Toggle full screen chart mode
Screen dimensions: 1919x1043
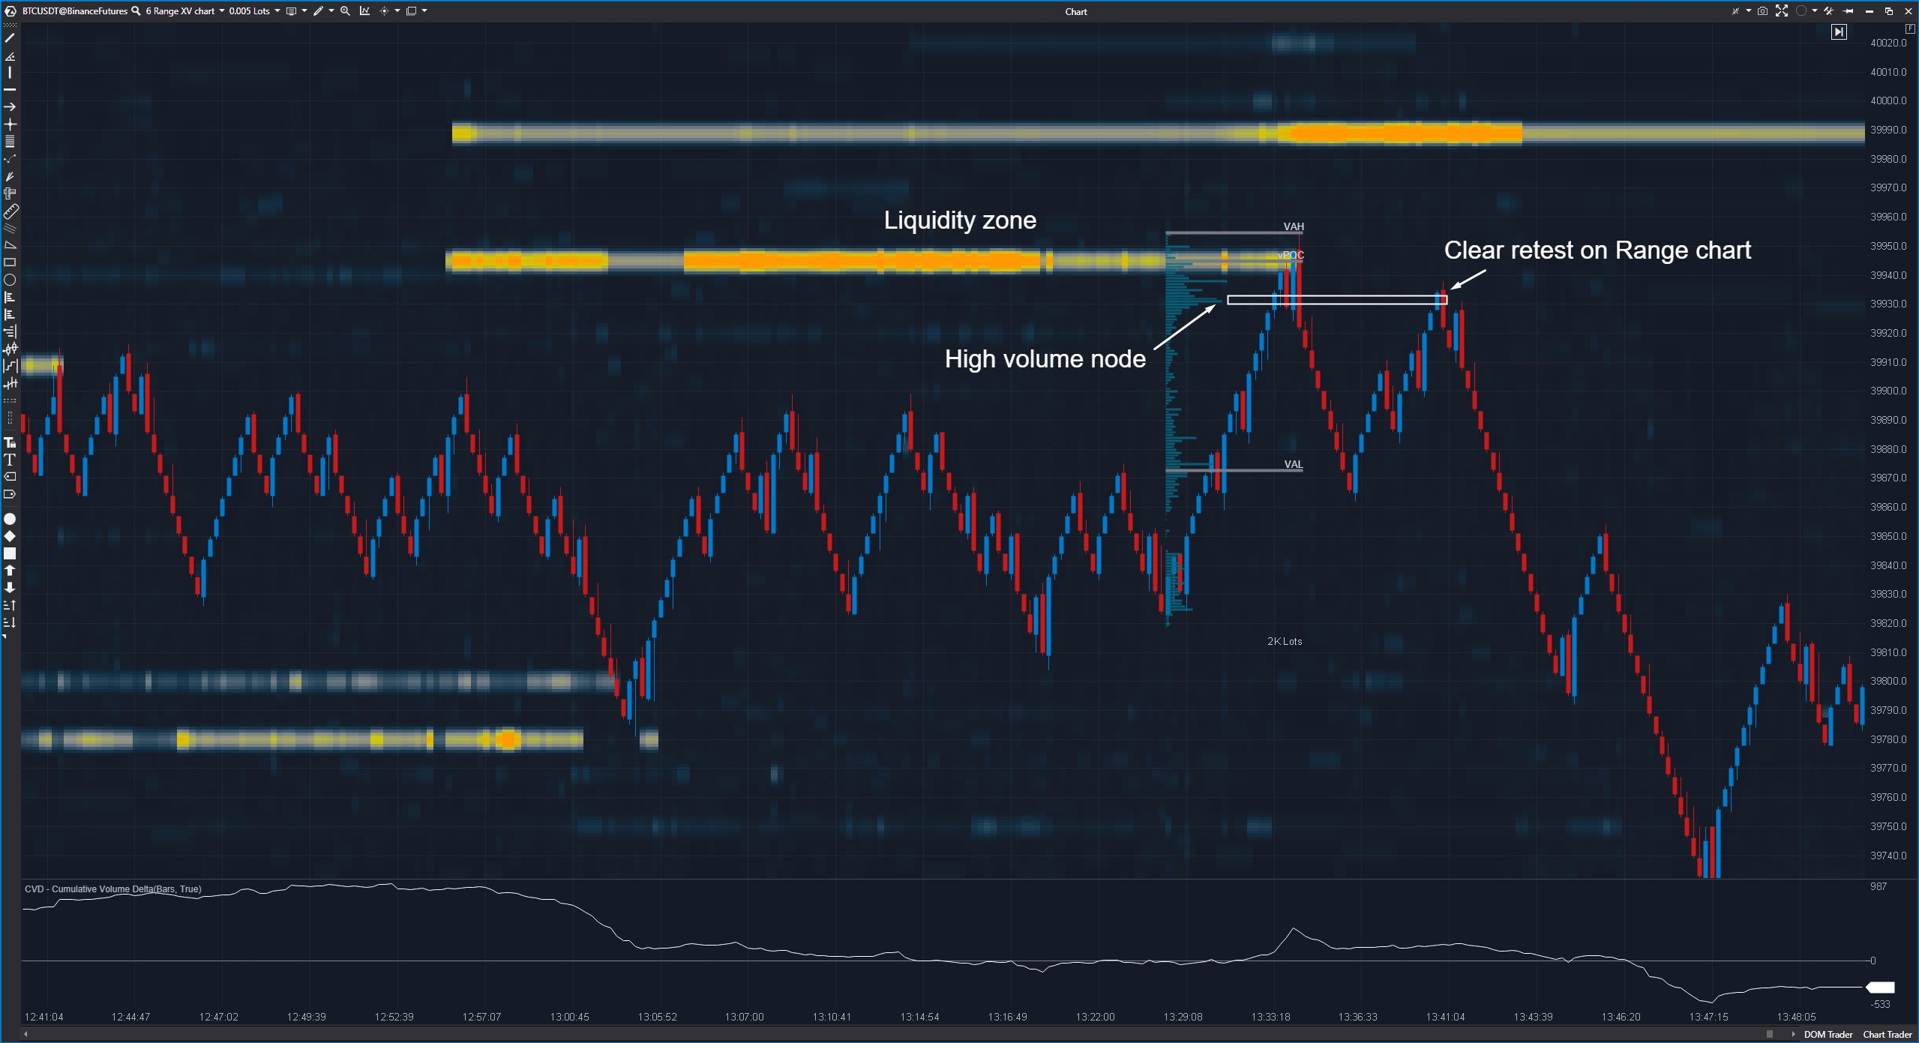1782,11
